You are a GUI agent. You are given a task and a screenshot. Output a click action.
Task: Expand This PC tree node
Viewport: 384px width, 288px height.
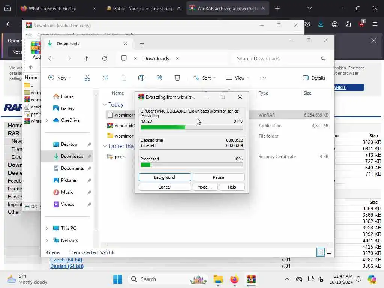47,228
